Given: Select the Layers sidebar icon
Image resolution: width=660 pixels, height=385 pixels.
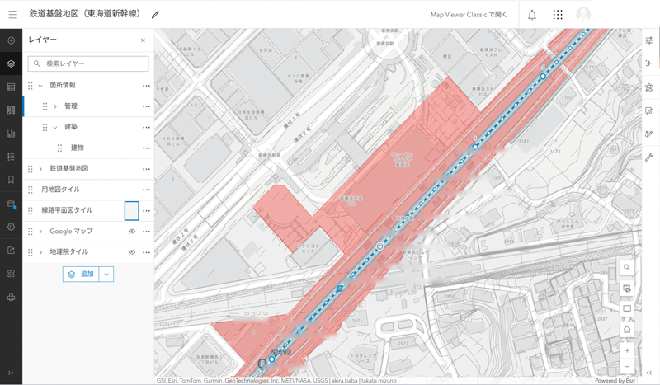Looking at the screenshot, I should 11,63.
